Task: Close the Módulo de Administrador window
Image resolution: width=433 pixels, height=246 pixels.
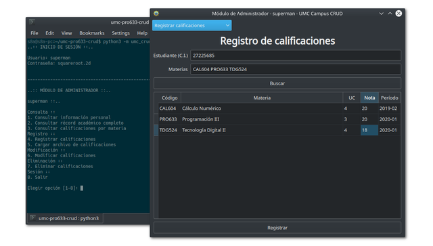Action: pos(398,14)
